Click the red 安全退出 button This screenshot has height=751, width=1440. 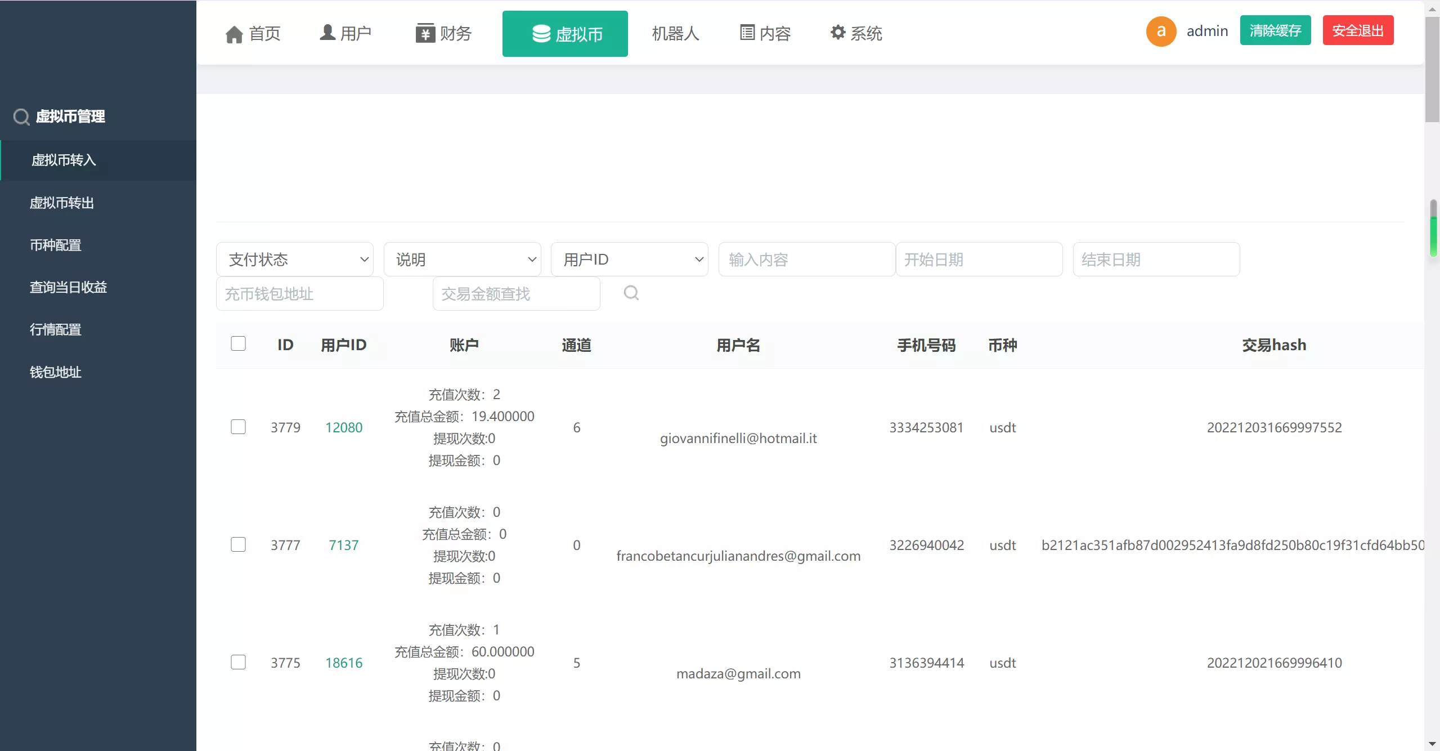(x=1357, y=31)
